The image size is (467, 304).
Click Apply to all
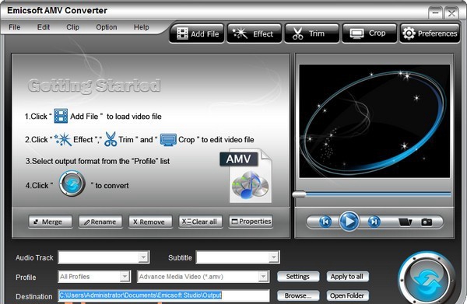coord(348,277)
